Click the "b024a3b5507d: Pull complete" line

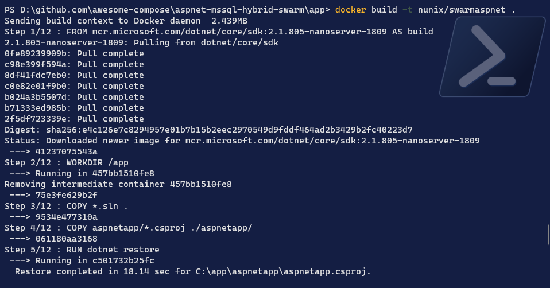click(74, 97)
